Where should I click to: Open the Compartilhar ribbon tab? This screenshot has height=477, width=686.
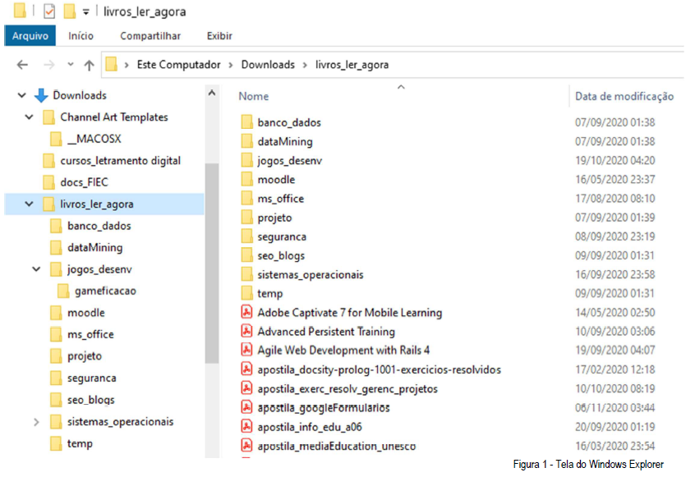coord(150,36)
